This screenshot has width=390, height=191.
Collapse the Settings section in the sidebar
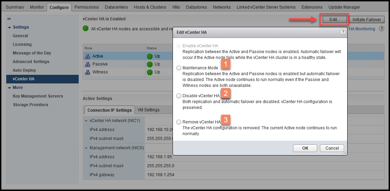click(9, 28)
